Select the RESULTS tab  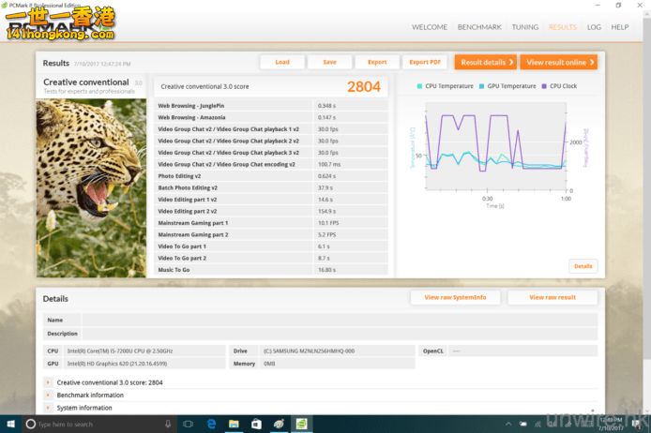point(563,27)
